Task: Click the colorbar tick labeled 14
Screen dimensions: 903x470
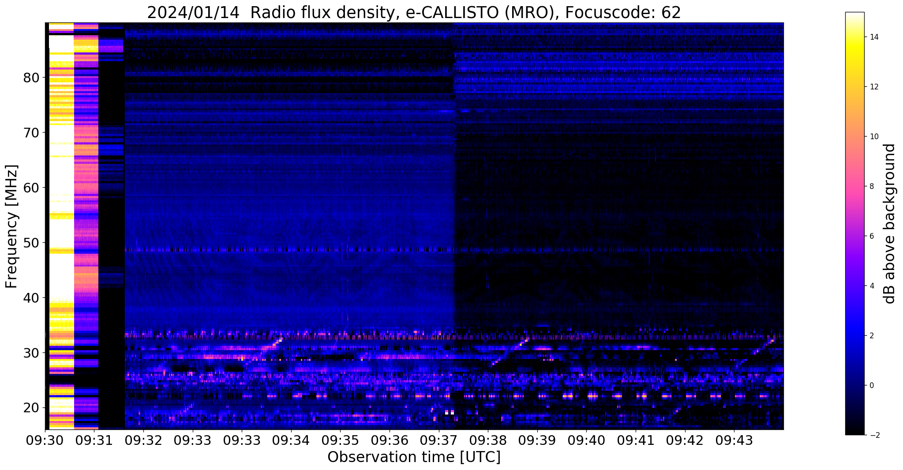Action: coord(874,37)
